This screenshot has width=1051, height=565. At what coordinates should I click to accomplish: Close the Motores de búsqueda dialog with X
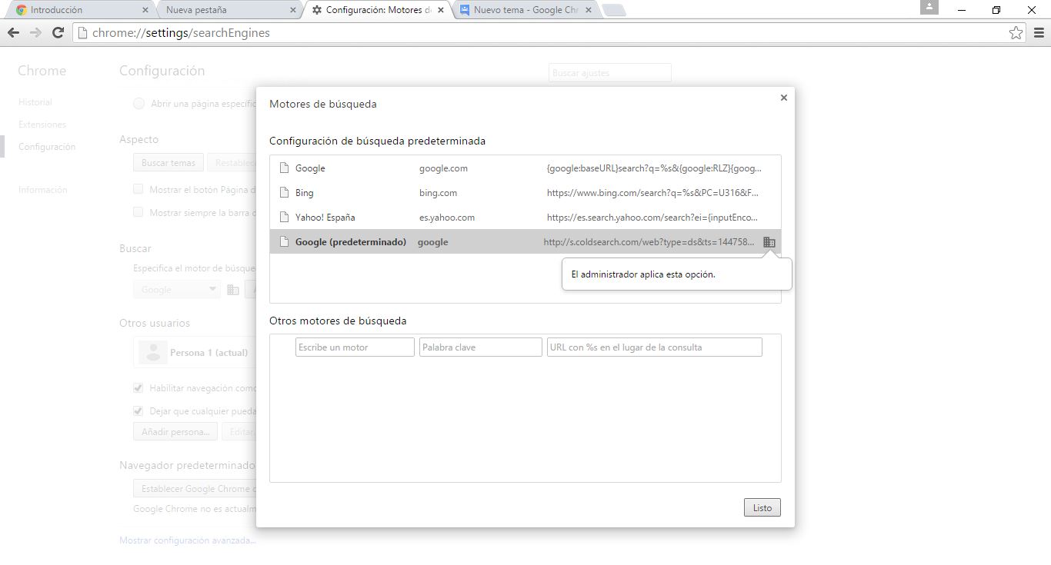tap(783, 98)
